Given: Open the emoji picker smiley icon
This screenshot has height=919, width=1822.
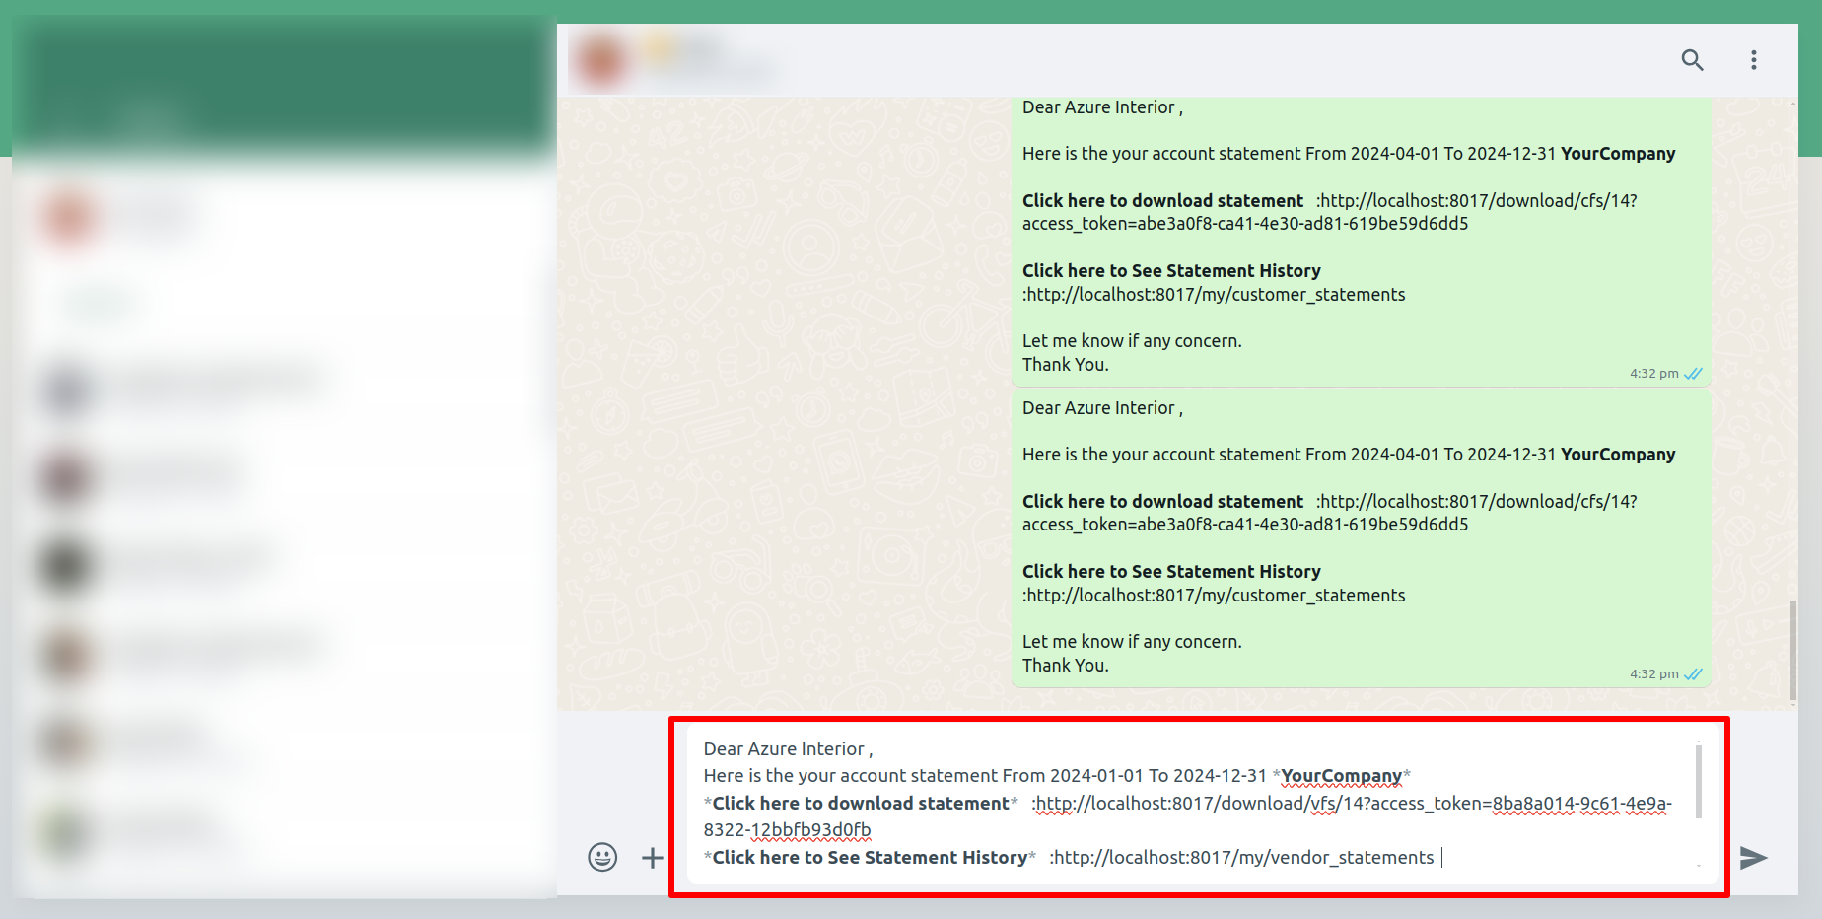Looking at the screenshot, I should 602,857.
